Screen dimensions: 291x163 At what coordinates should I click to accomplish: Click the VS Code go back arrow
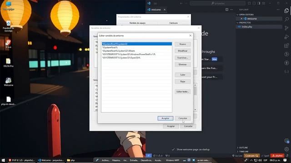(181, 3)
